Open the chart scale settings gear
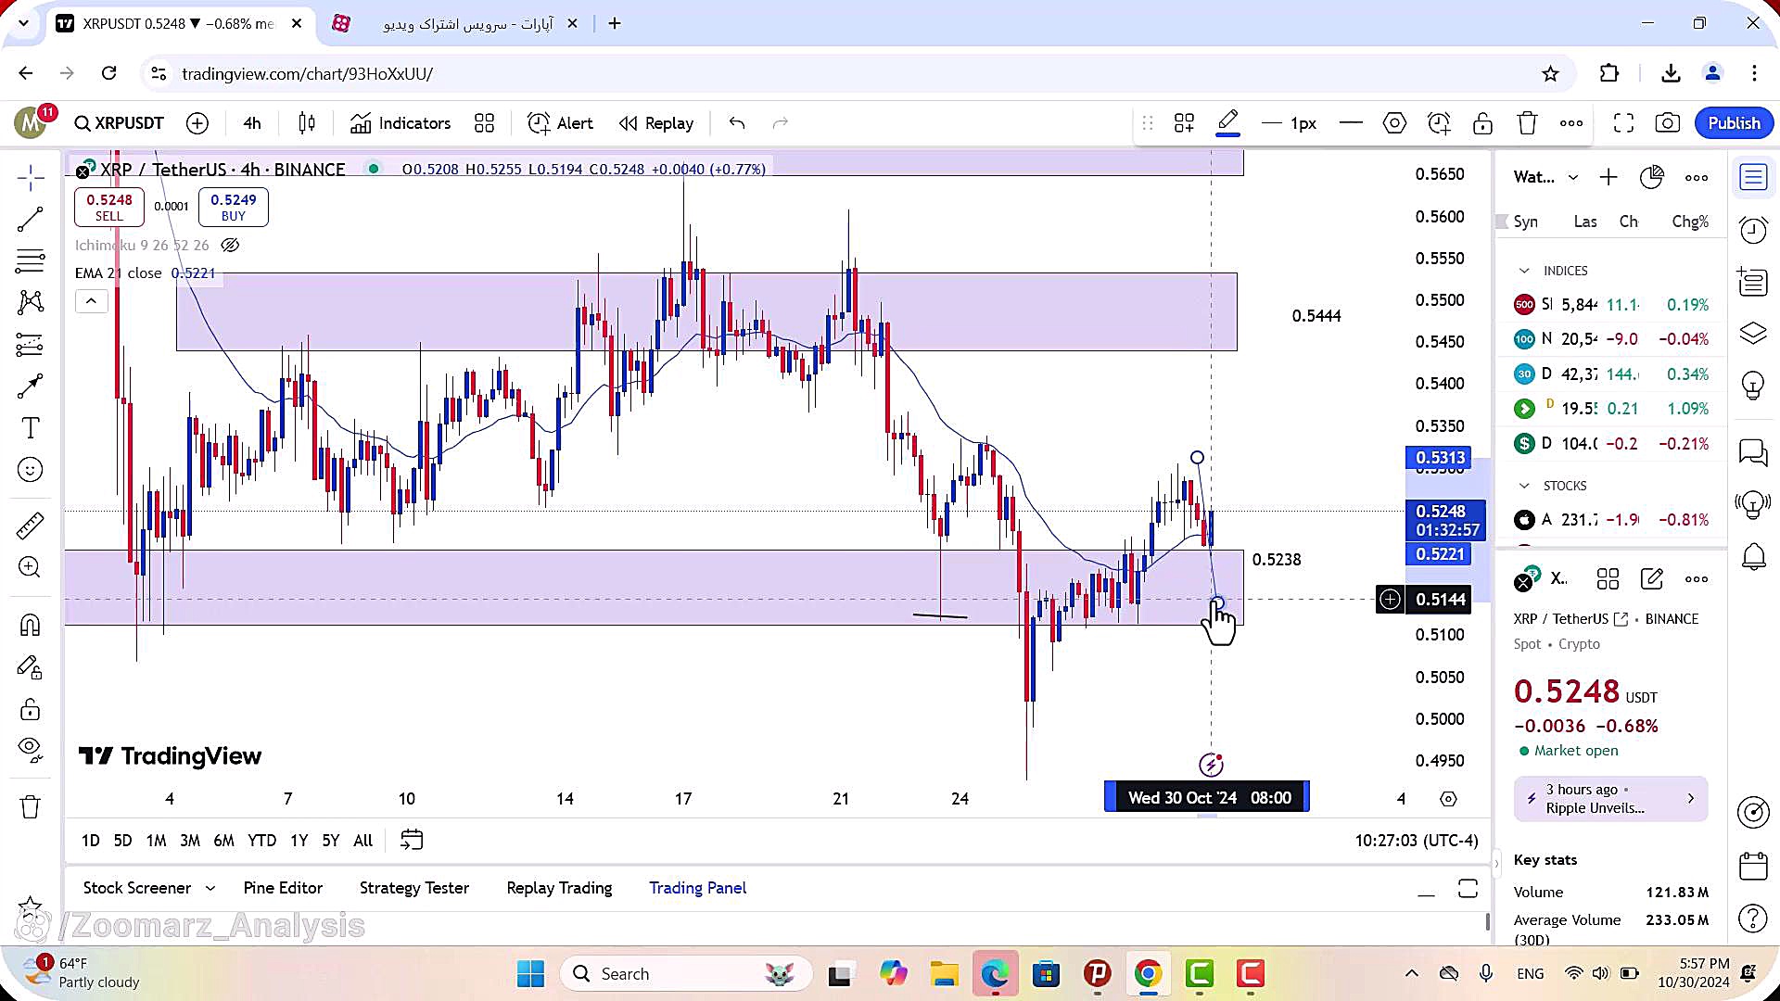Viewport: 1780px width, 1001px height. (1448, 799)
